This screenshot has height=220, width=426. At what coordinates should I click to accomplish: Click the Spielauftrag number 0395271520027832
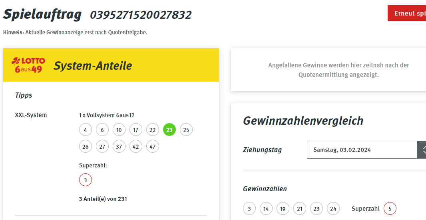click(141, 15)
